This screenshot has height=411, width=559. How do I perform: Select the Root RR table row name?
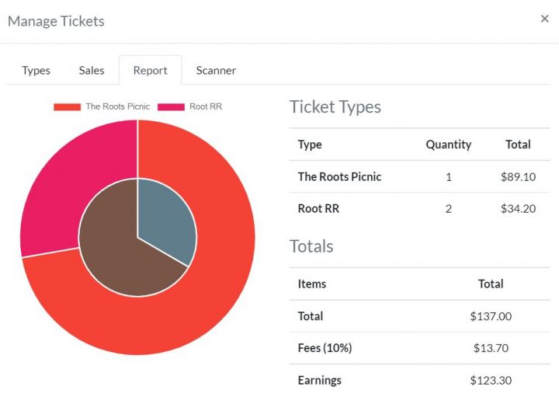(x=318, y=208)
